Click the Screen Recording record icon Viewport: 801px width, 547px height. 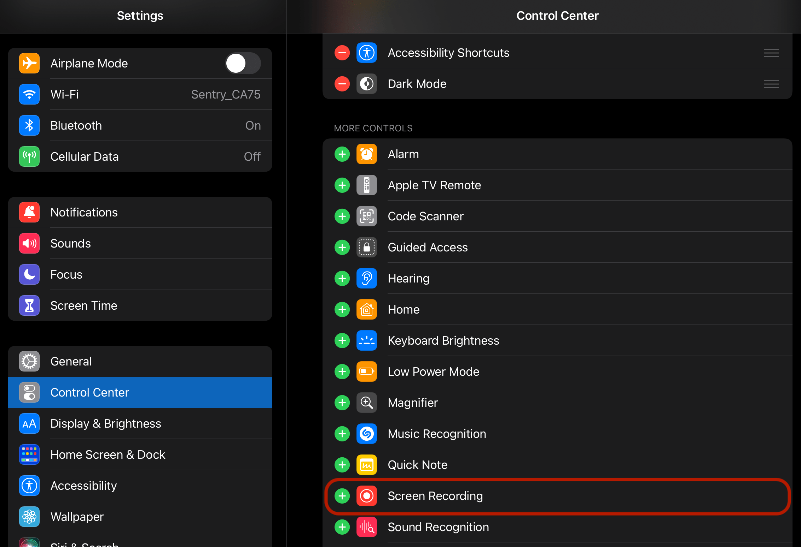367,496
